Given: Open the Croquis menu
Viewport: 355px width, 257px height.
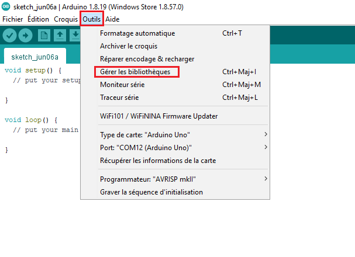Looking at the screenshot, I should [x=66, y=19].
